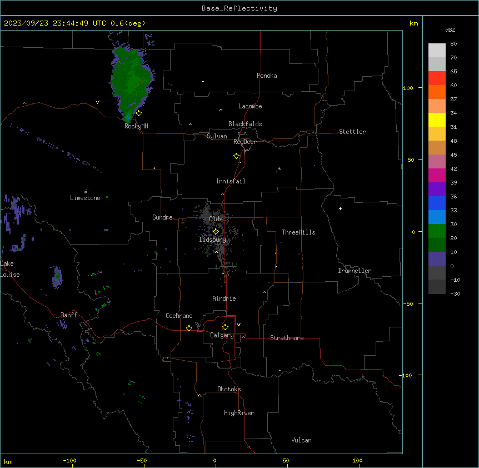Click the Drumheller city label
479x468 pixels.
click(355, 271)
